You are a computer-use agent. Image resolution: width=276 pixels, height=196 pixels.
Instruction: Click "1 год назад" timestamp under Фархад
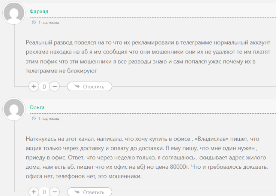[48, 22]
